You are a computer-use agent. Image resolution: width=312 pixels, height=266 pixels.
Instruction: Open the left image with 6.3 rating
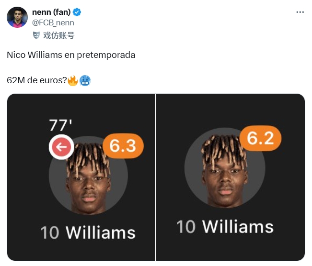tap(81, 177)
